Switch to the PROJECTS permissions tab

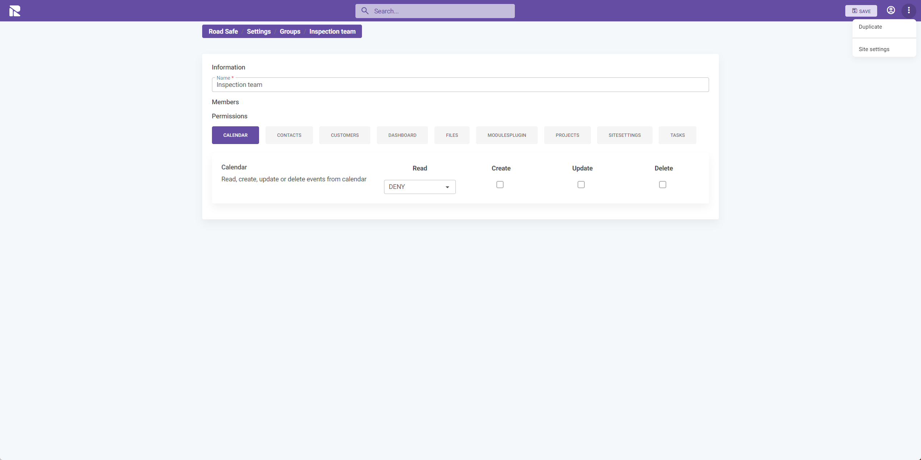click(567, 135)
